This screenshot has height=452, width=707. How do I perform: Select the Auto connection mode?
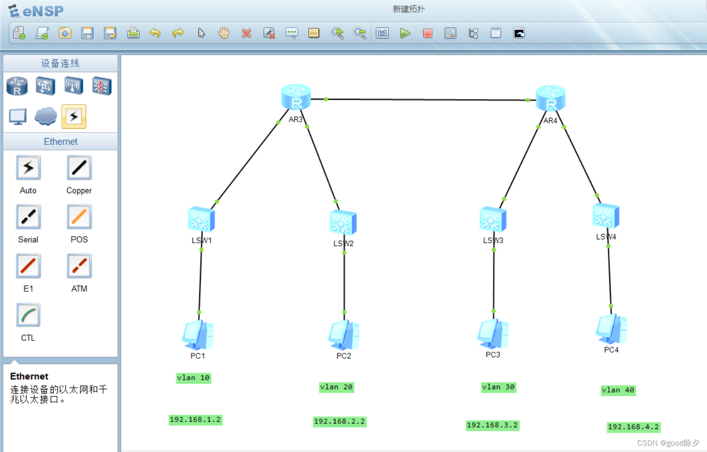pos(28,167)
